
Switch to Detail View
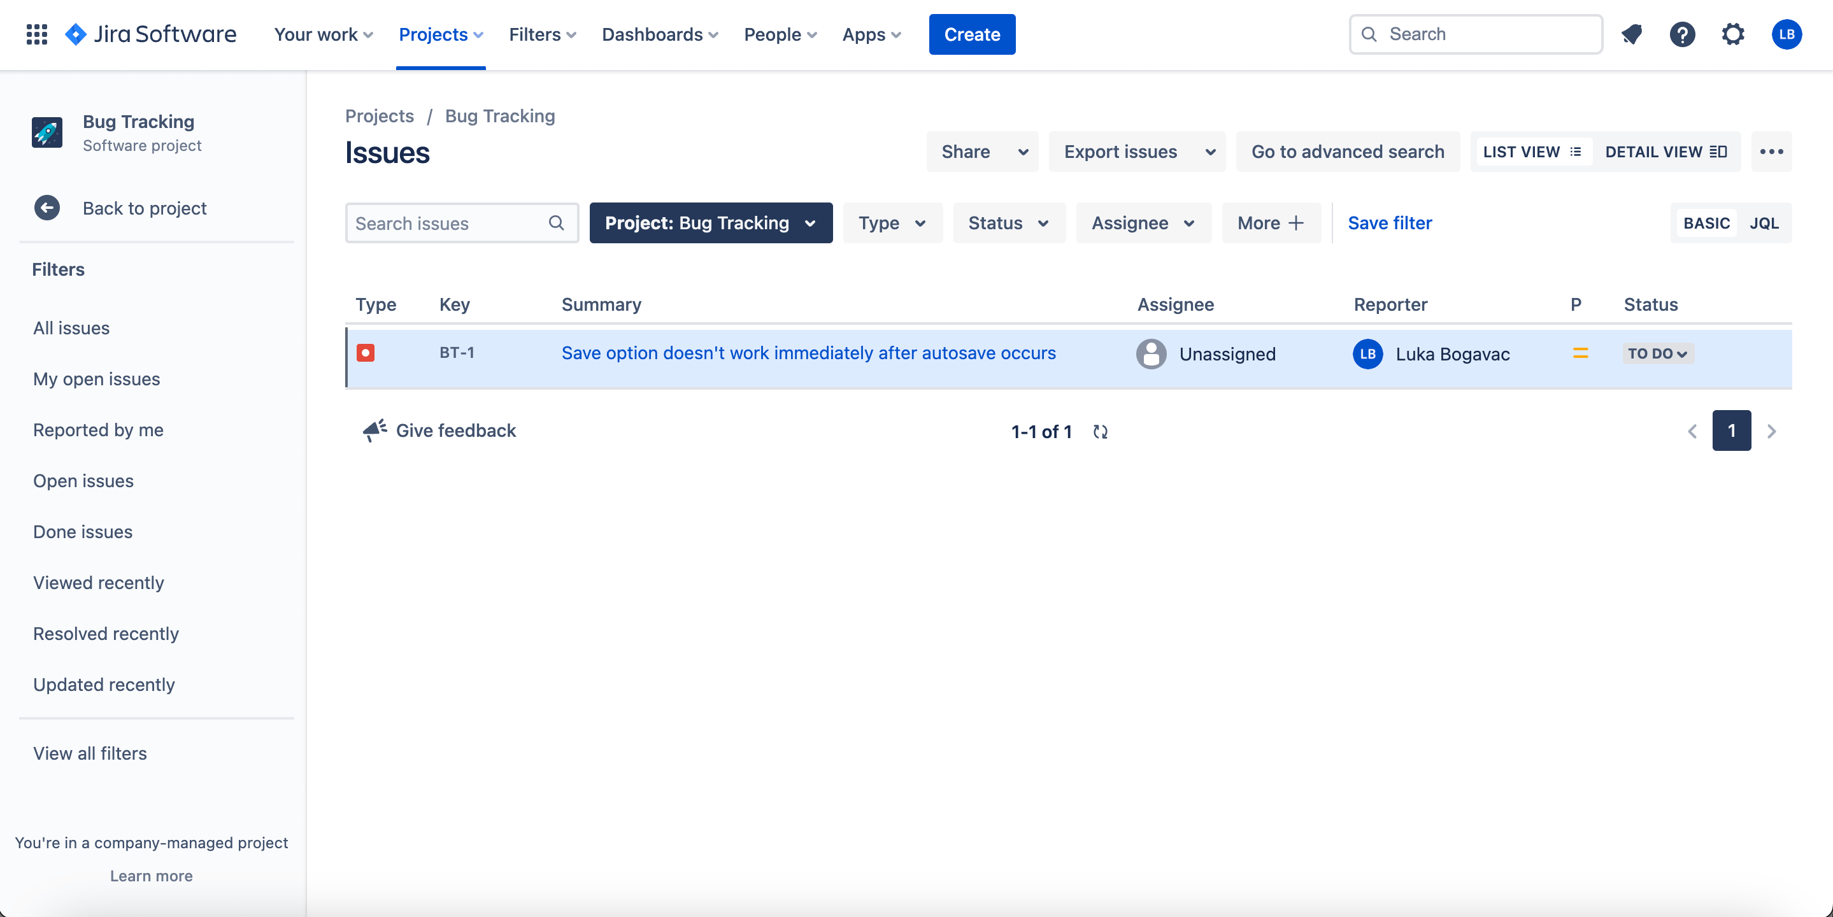(1665, 152)
